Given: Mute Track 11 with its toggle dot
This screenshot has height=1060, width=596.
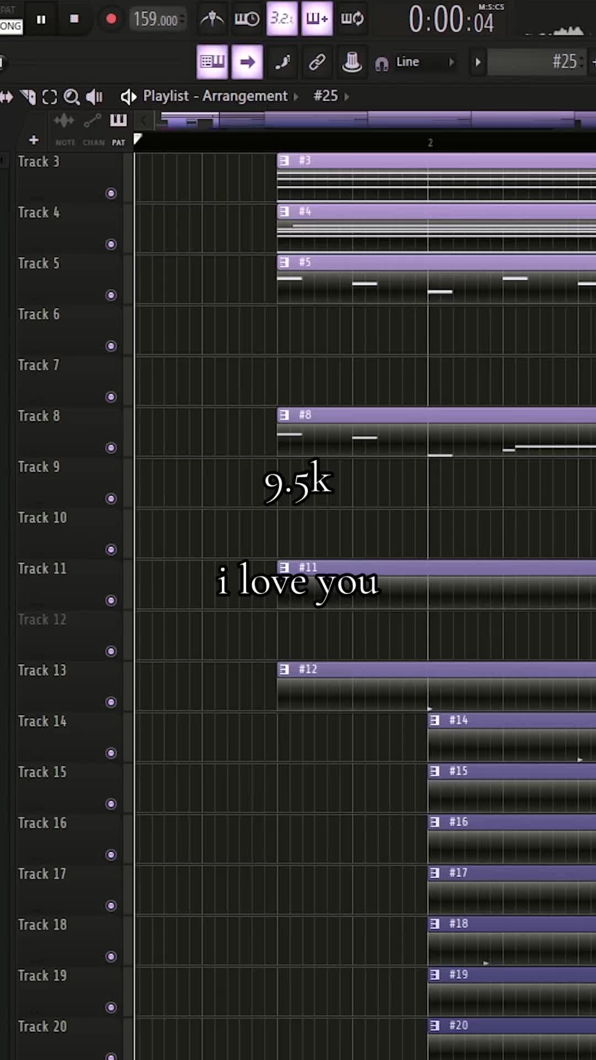Looking at the screenshot, I should (x=111, y=601).
